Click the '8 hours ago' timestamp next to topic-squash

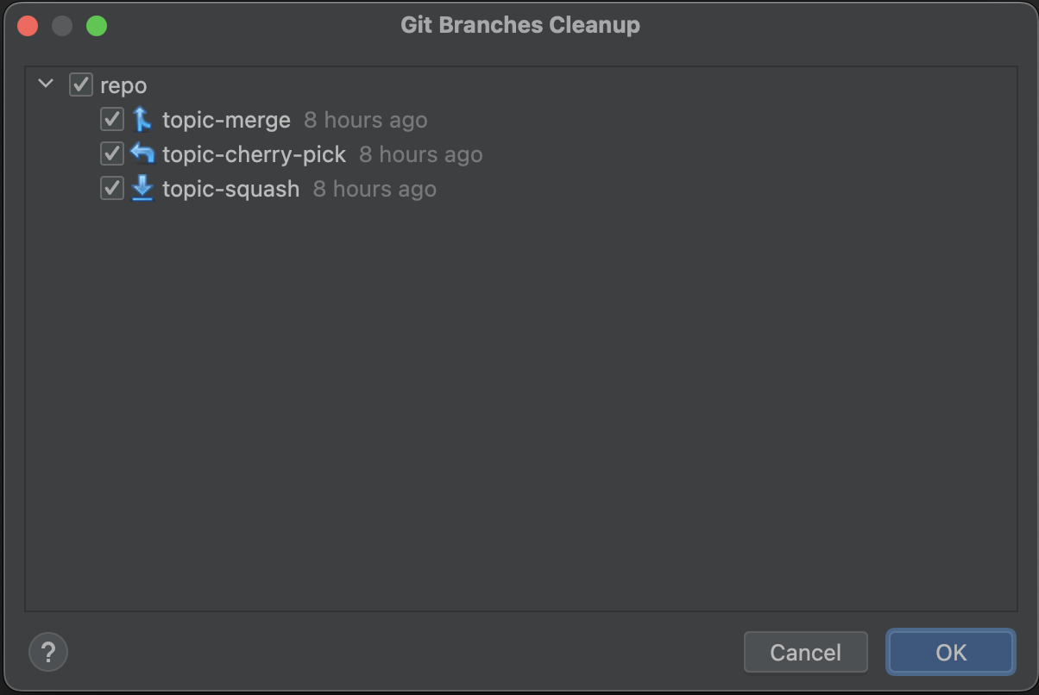click(x=374, y=188)
